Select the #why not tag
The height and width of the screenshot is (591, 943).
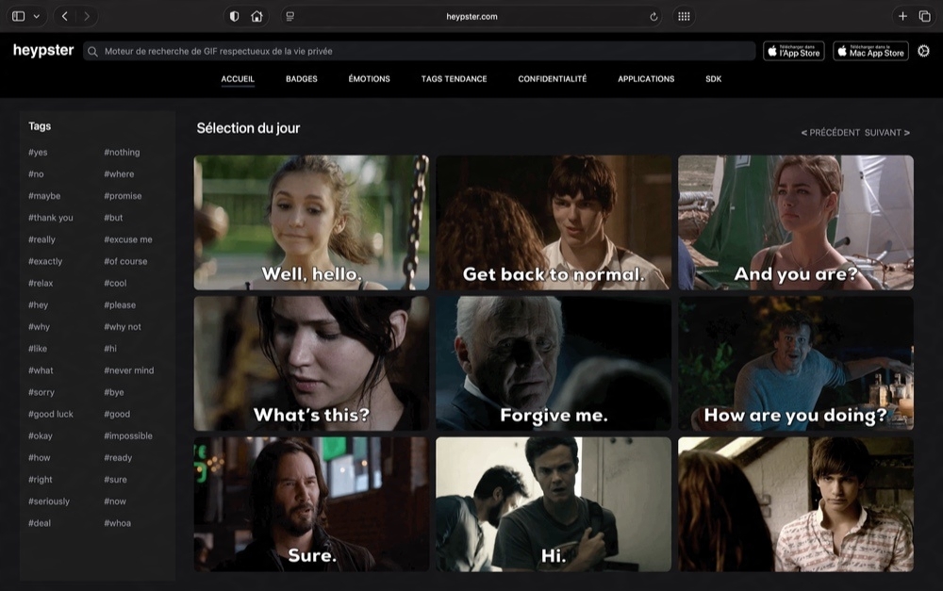(x=123, y=327)
